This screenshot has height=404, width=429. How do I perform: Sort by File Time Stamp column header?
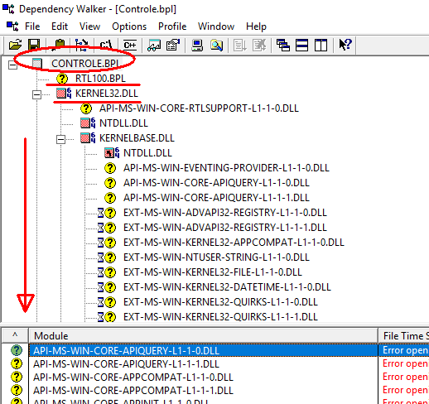pyautogui.click(x=404, y=336)
